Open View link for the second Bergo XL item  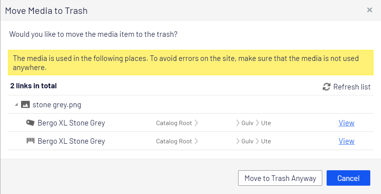(346, 141)
